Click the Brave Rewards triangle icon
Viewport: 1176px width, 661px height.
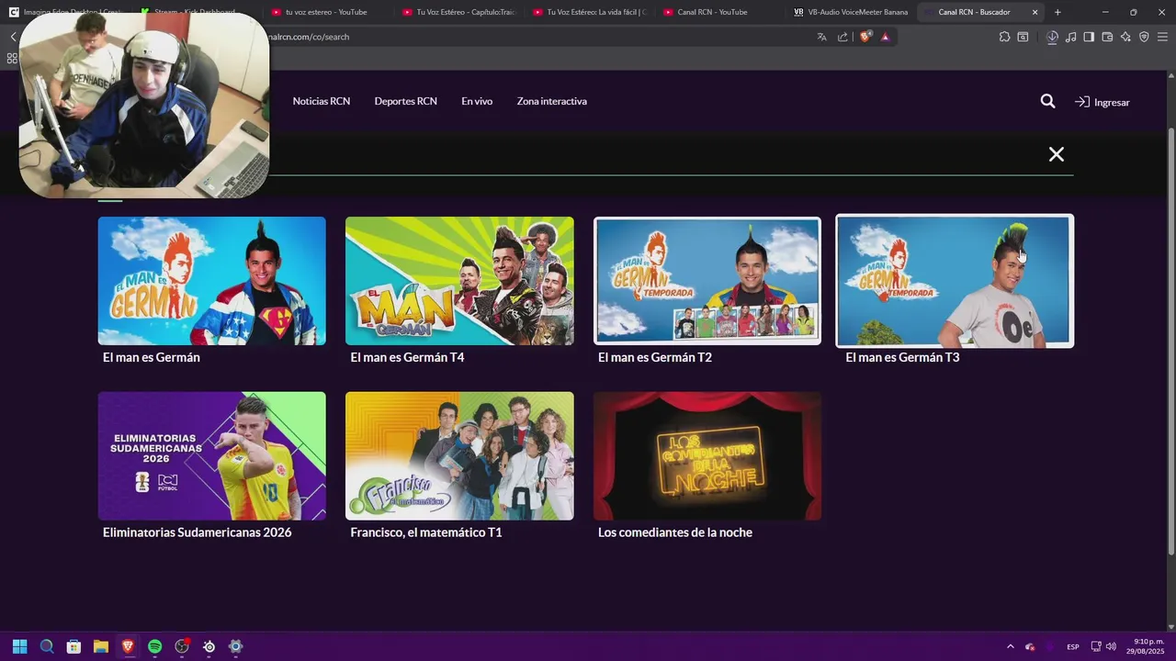tap(886, 37)
